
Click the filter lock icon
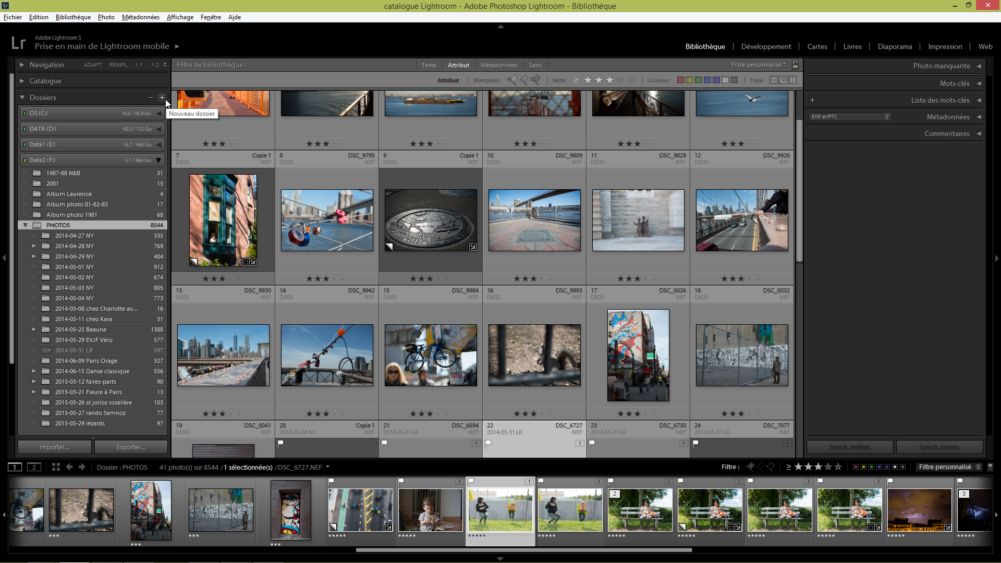coord(795,65)
